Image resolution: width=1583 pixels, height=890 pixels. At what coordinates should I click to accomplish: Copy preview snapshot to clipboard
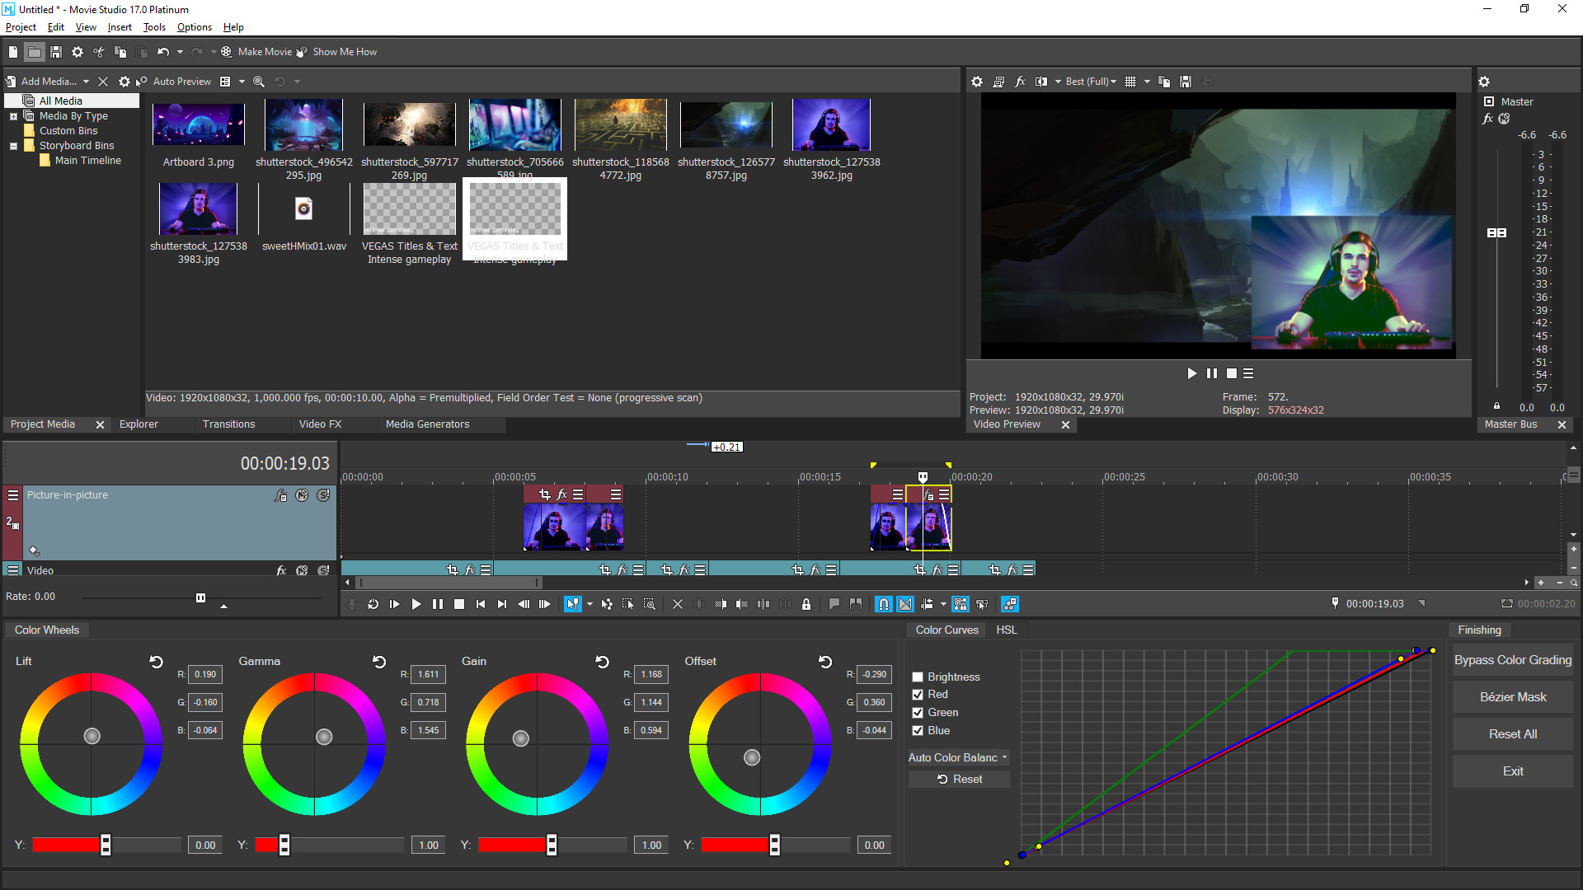(1164, 82)
